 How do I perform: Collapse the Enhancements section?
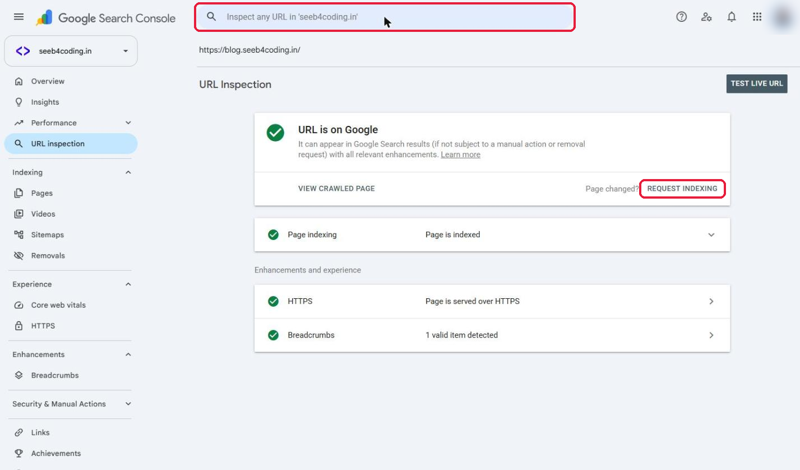point(128,354)
